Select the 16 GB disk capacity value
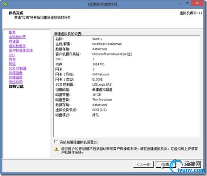Screen dimensions: 207x176 click(96, 95)
